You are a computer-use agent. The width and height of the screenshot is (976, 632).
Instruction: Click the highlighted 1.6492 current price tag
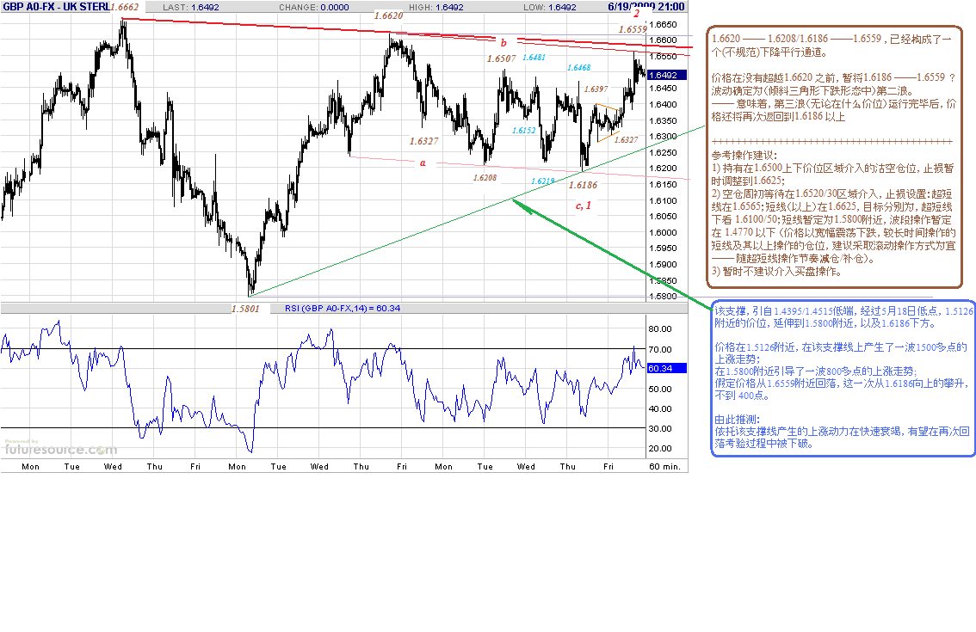coord(667,76)
